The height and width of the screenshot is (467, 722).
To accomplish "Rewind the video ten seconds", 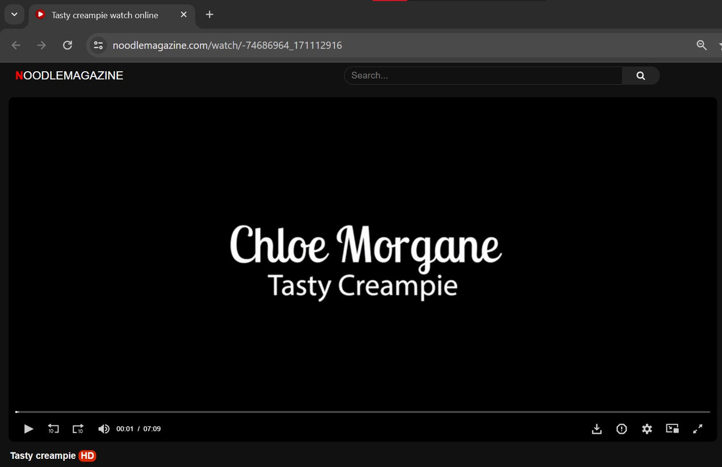I will pyautogui.click(x=53, y=429).
